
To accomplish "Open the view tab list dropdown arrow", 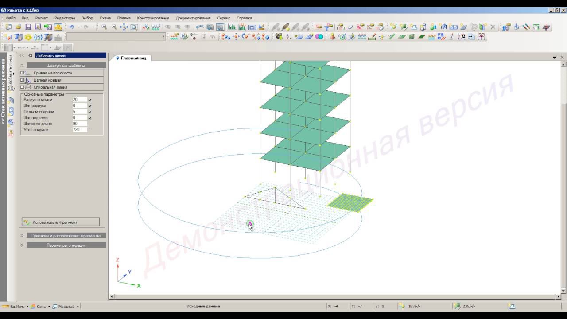I will 554,58.
